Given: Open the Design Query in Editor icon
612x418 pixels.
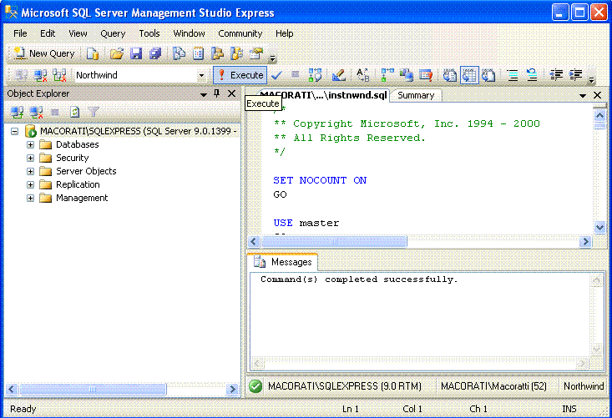Looking at the screenshot, I should [338, 75].
